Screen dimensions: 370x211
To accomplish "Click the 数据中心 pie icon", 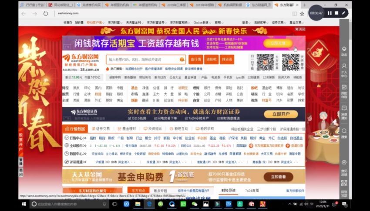I will (67, 153).
